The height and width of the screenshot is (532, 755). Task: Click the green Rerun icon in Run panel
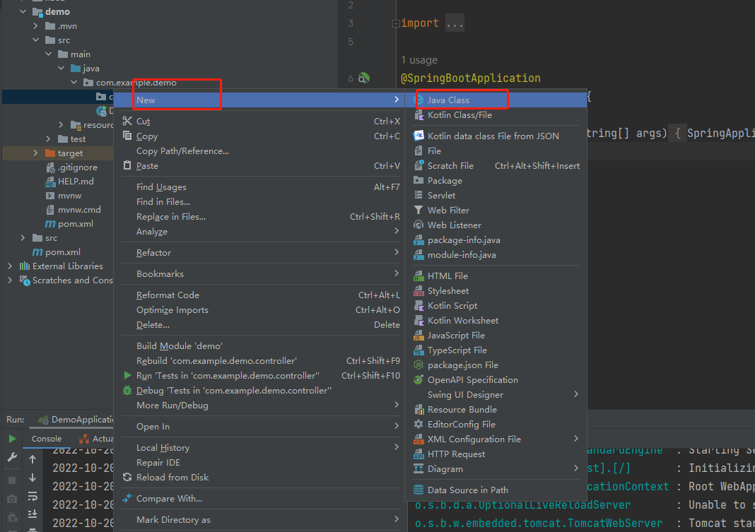(12, 439)
